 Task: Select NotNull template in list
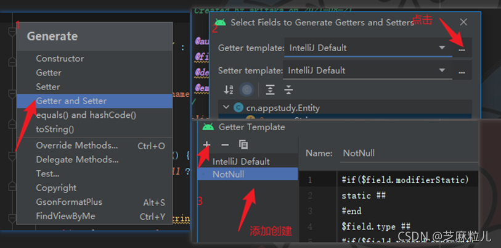248,175
